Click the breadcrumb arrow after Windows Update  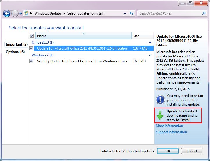[64, 14]
